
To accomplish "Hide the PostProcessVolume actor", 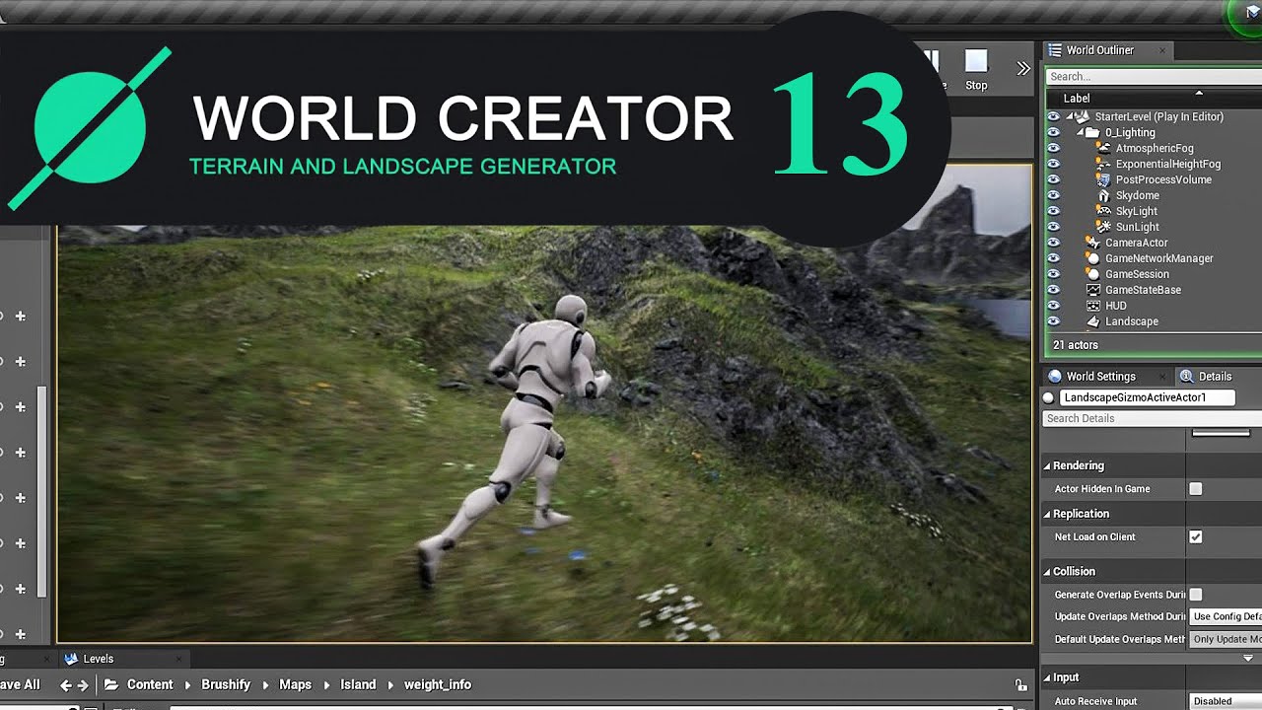I will coord(1054,179).
